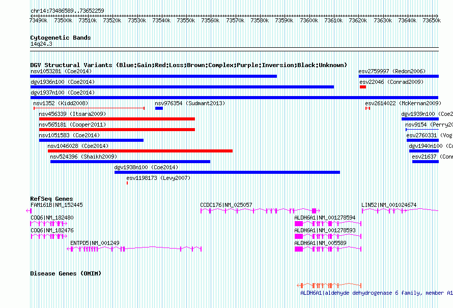Open the nsv976354 (Sudmant2013) label
The image size is (453, 308).
click(x=190, y=103)
